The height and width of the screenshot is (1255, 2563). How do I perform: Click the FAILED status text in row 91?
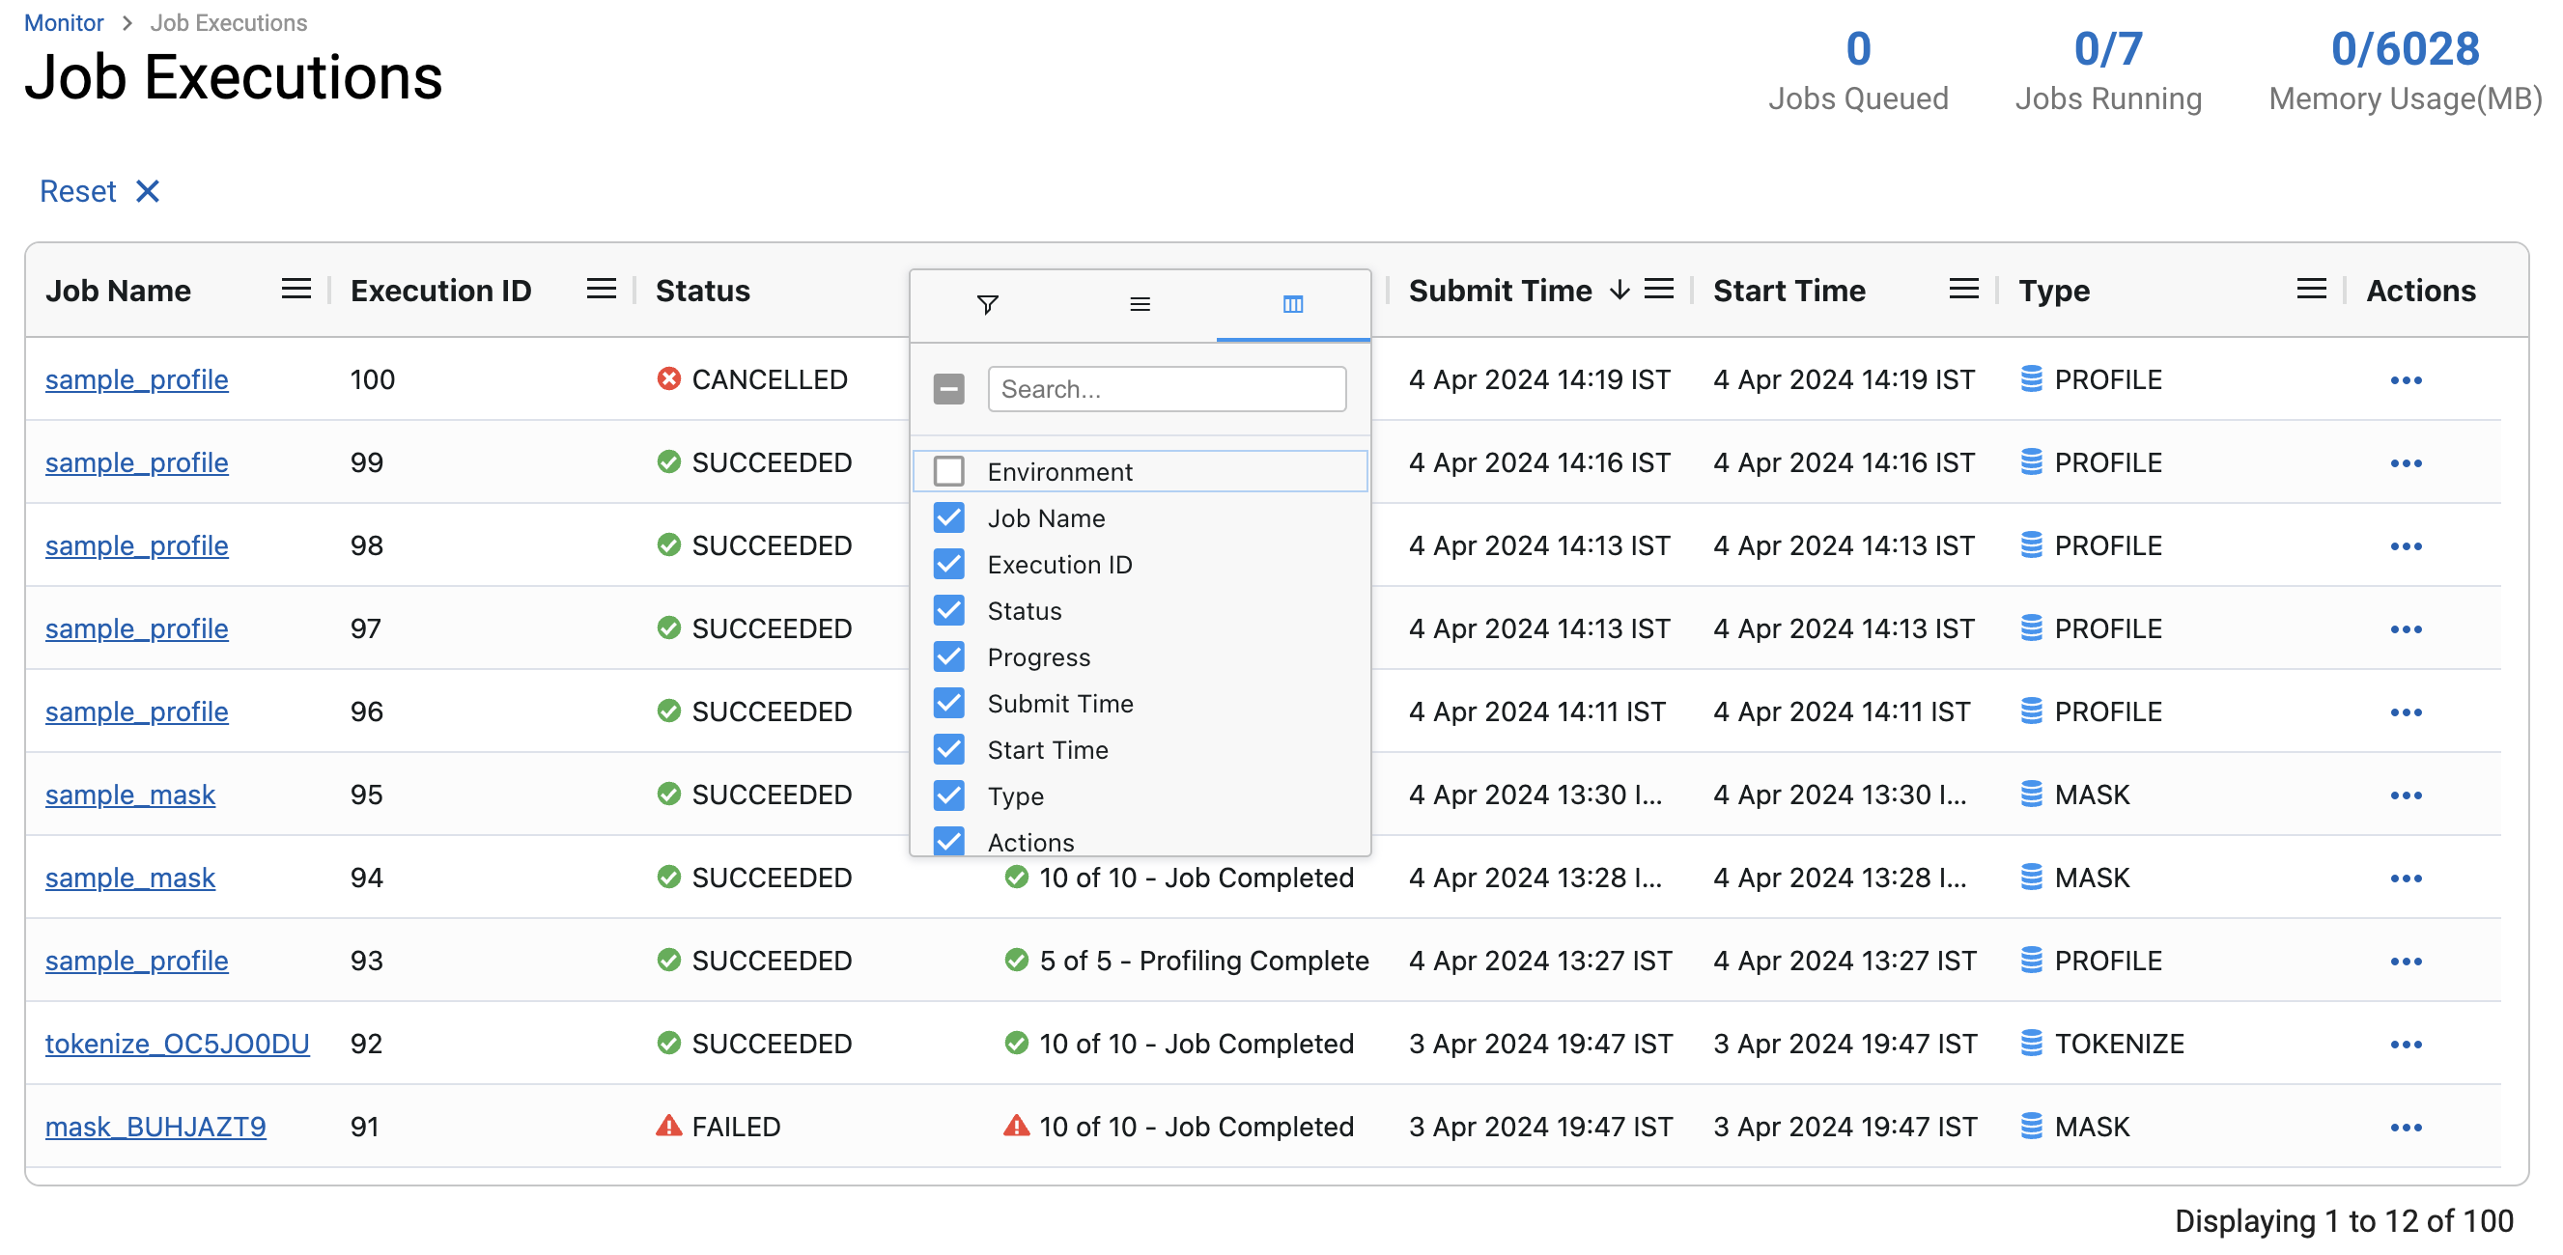(x=735, y=1127)
